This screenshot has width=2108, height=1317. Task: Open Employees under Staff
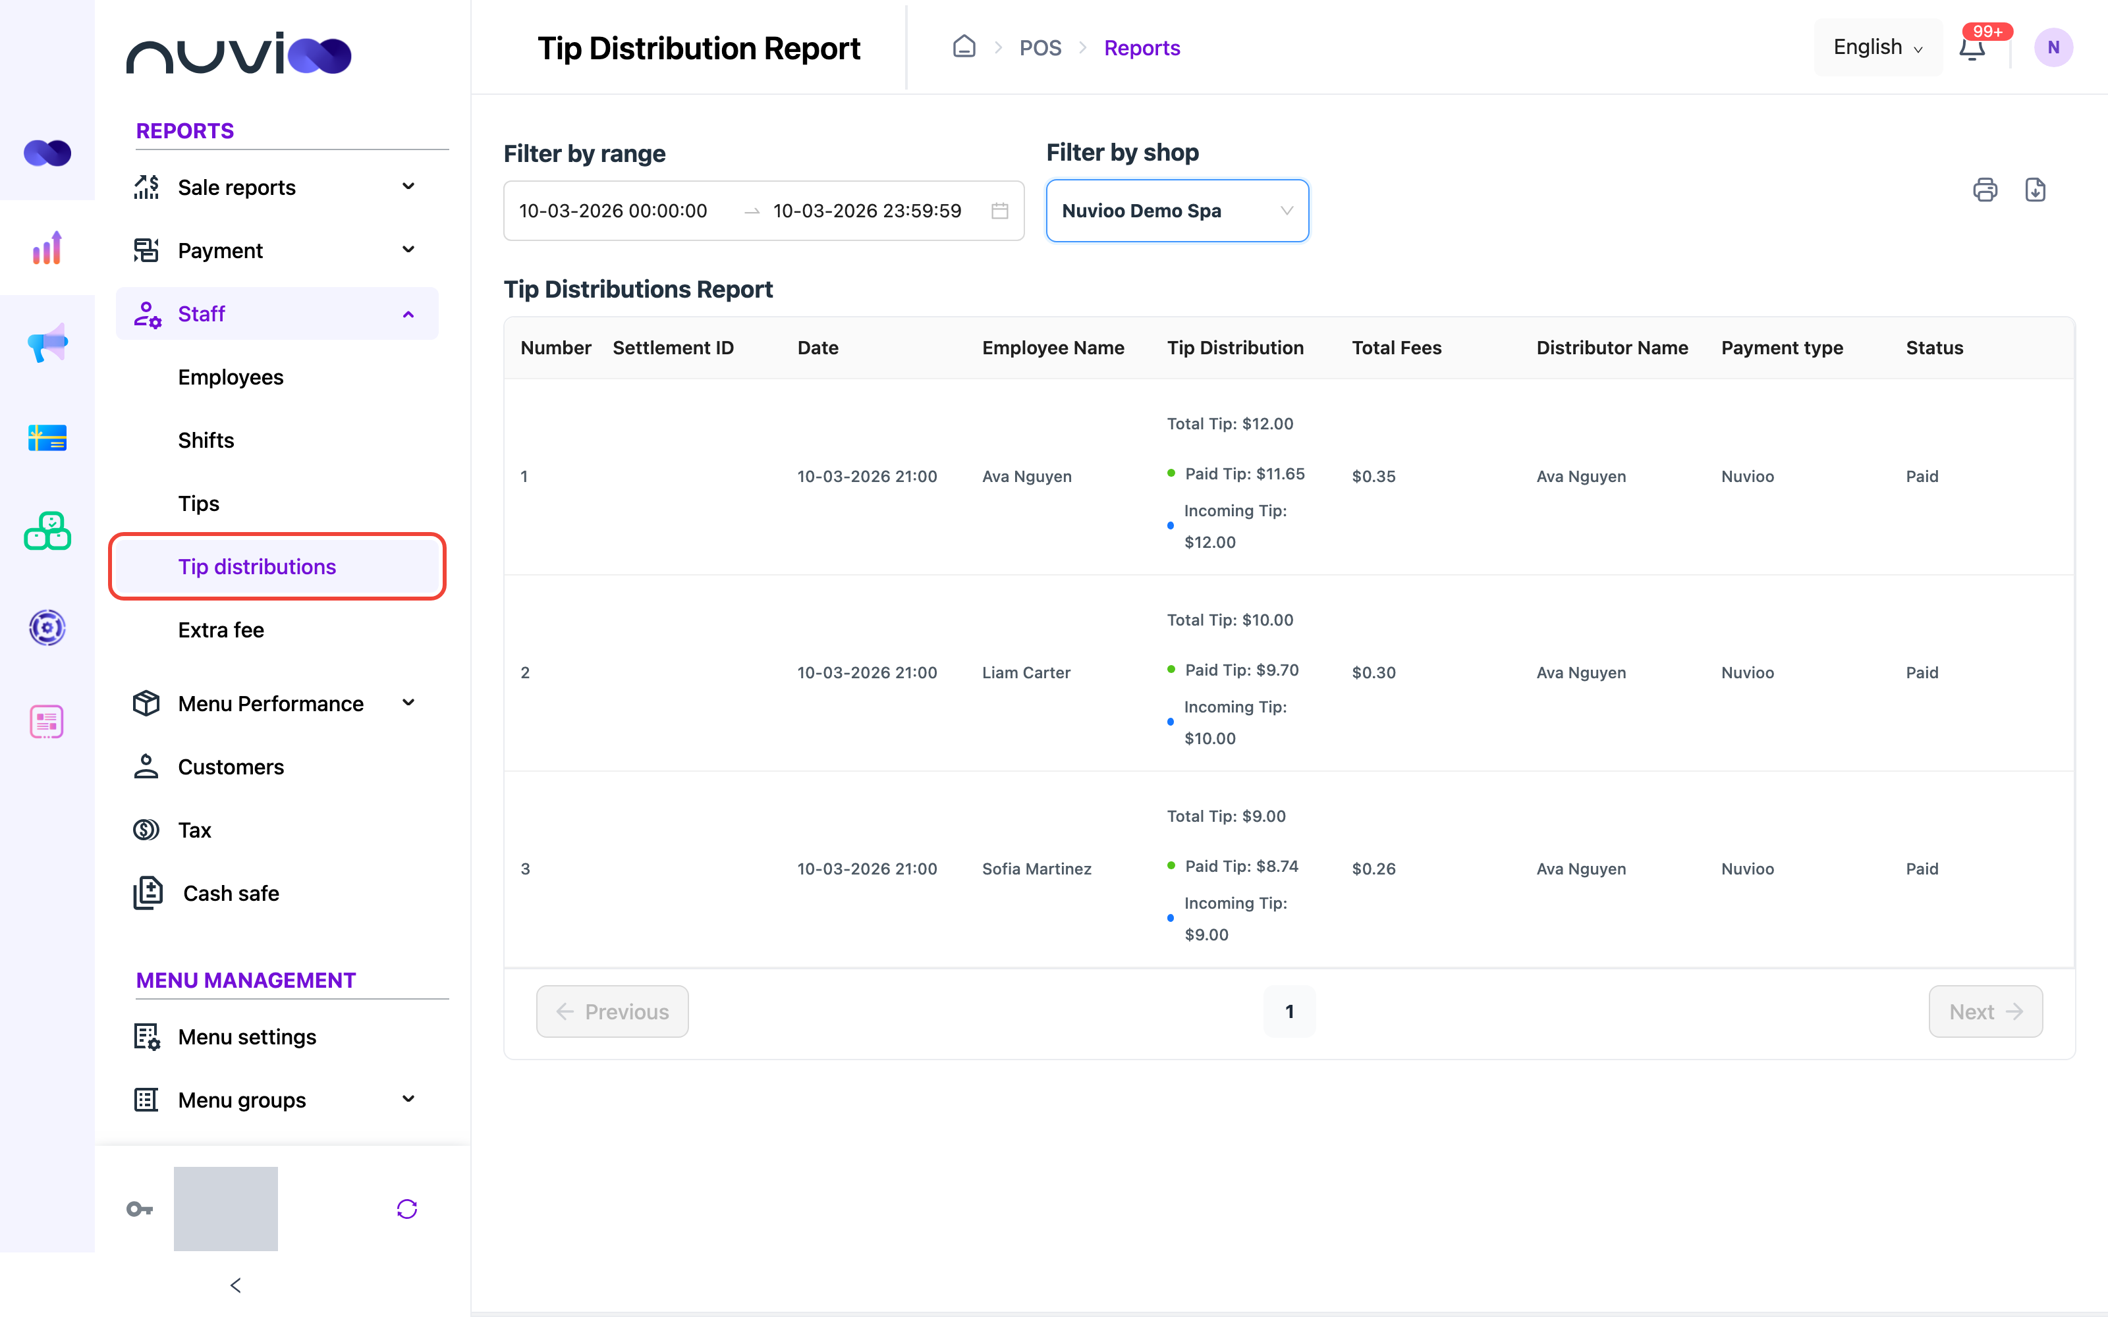[231, 377]
